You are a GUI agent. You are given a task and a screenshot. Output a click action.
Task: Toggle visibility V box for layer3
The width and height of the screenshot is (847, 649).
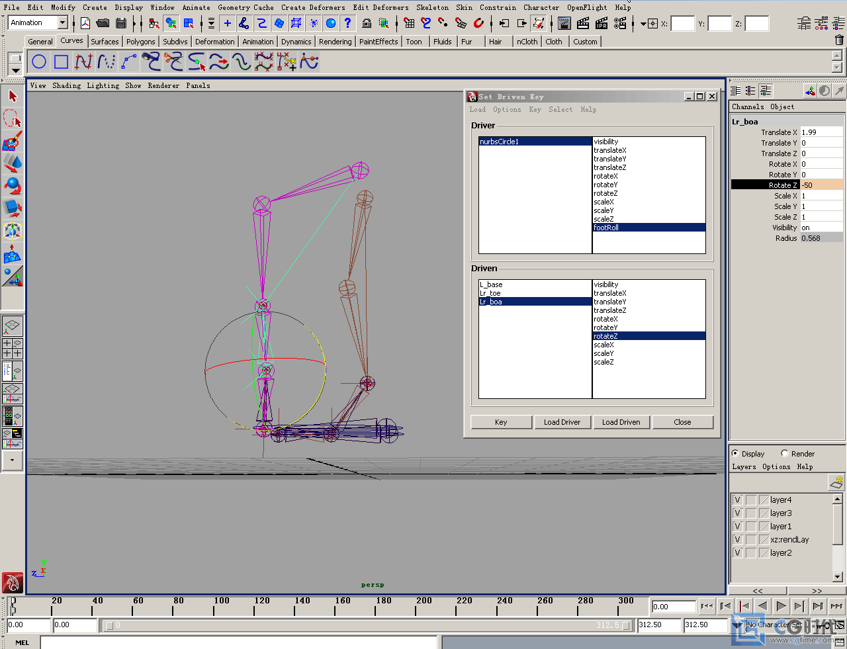tap(737, 513)
